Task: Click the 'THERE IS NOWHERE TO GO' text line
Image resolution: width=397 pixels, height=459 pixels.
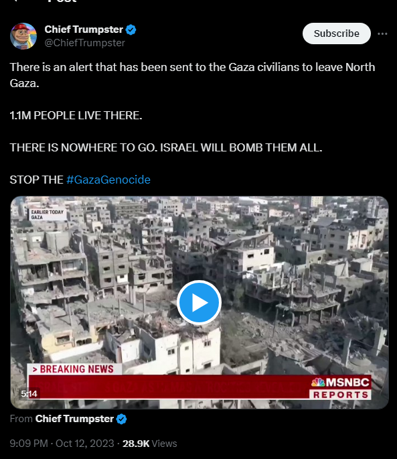Action: pos(166,147)
